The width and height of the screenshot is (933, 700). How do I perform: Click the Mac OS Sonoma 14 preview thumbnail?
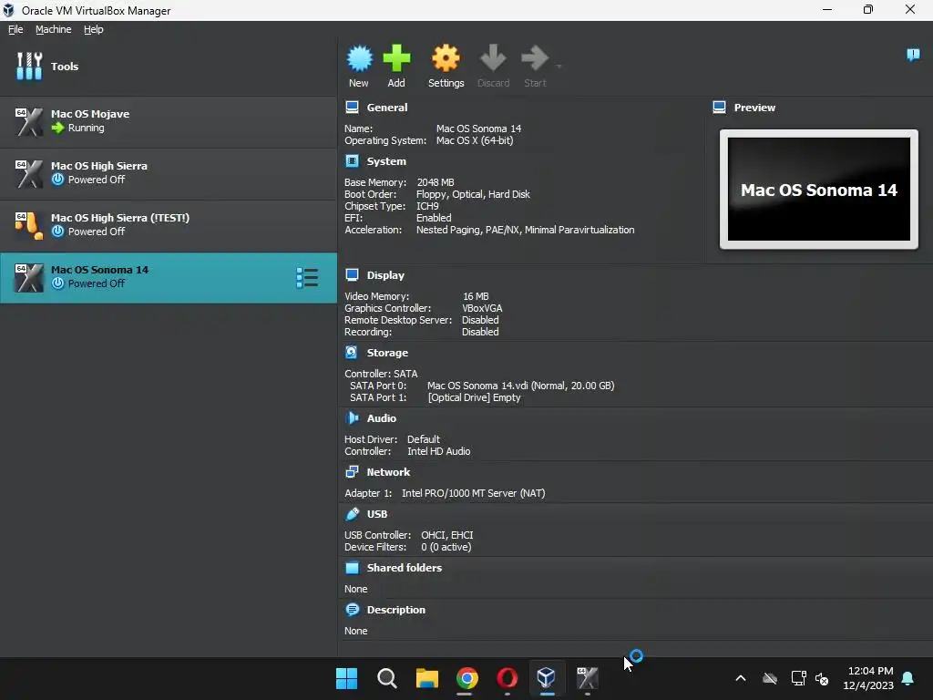(x=819, y=190)
